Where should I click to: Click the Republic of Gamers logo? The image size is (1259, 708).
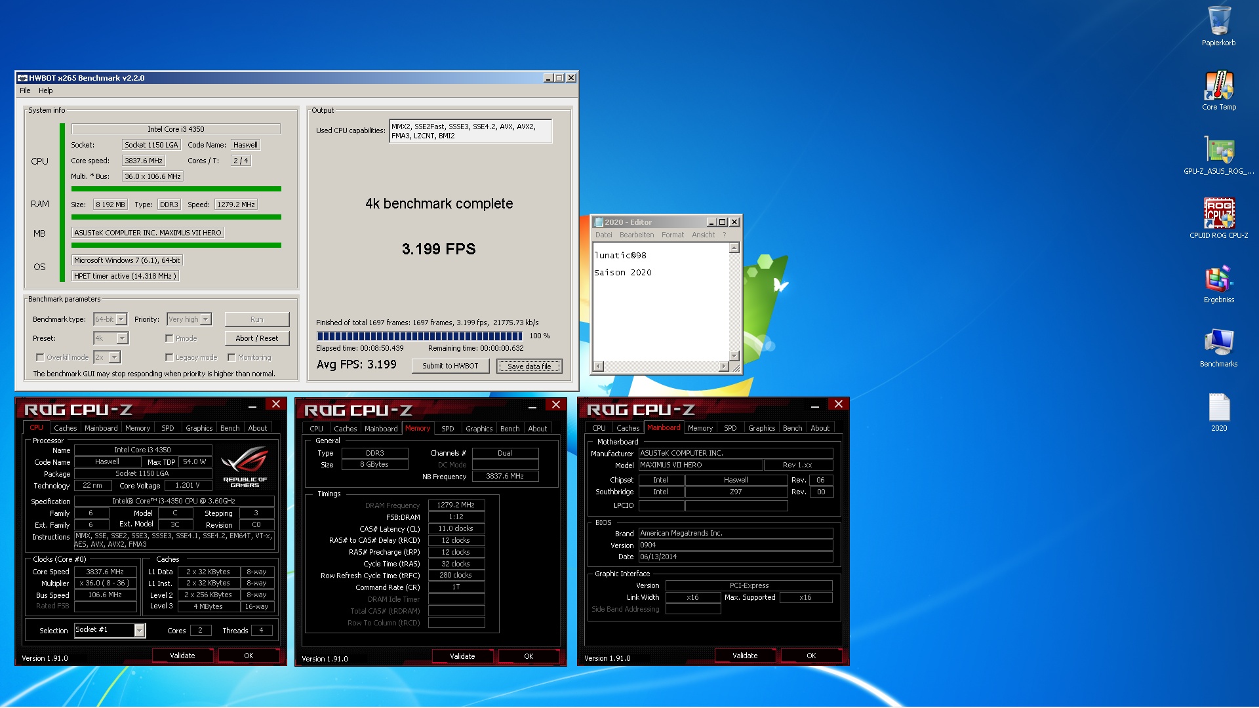(x=245, y=467)
